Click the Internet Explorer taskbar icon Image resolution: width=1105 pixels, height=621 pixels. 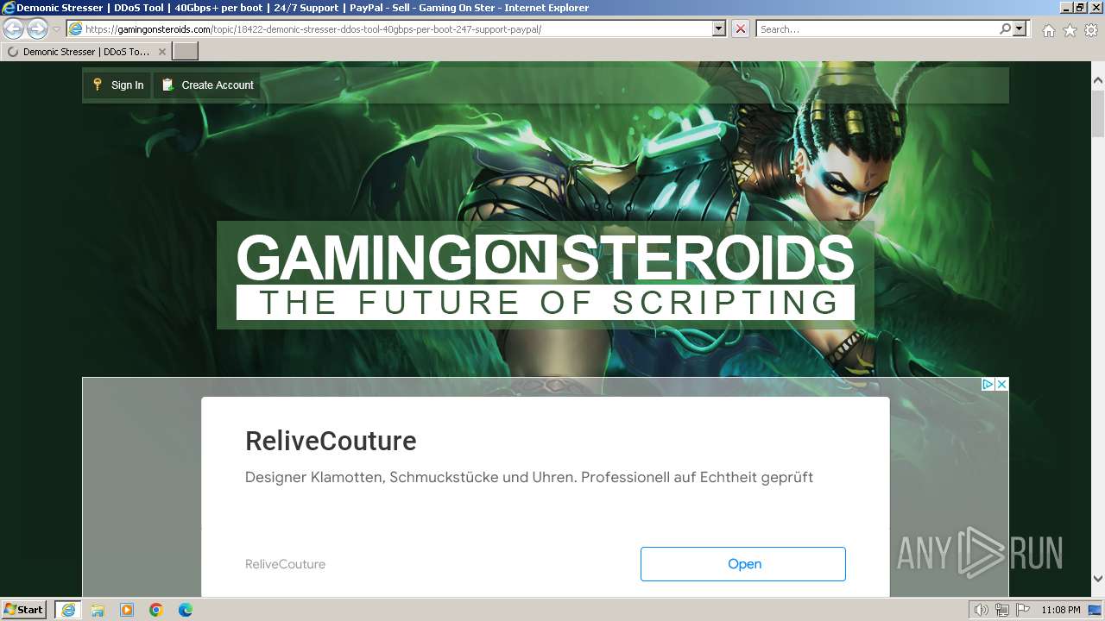pos(68,610)
